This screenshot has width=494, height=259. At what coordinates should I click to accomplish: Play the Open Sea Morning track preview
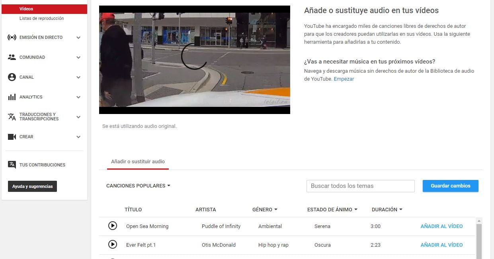click(113, 226)
